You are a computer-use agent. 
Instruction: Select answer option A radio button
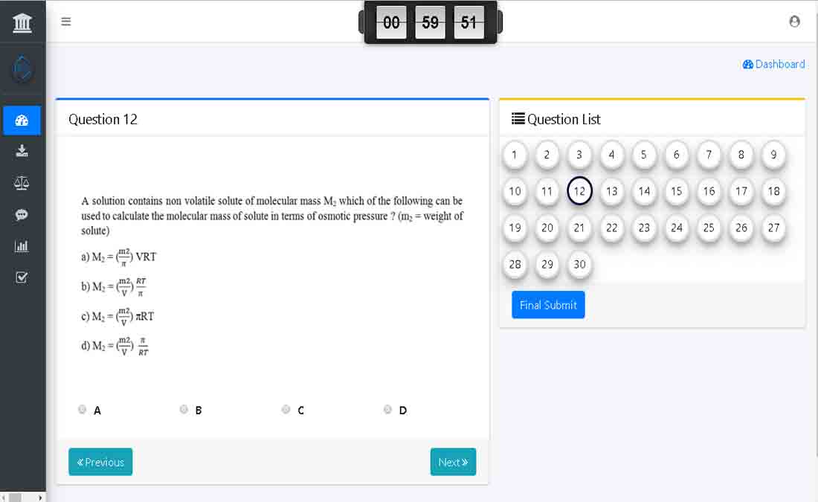83,409
